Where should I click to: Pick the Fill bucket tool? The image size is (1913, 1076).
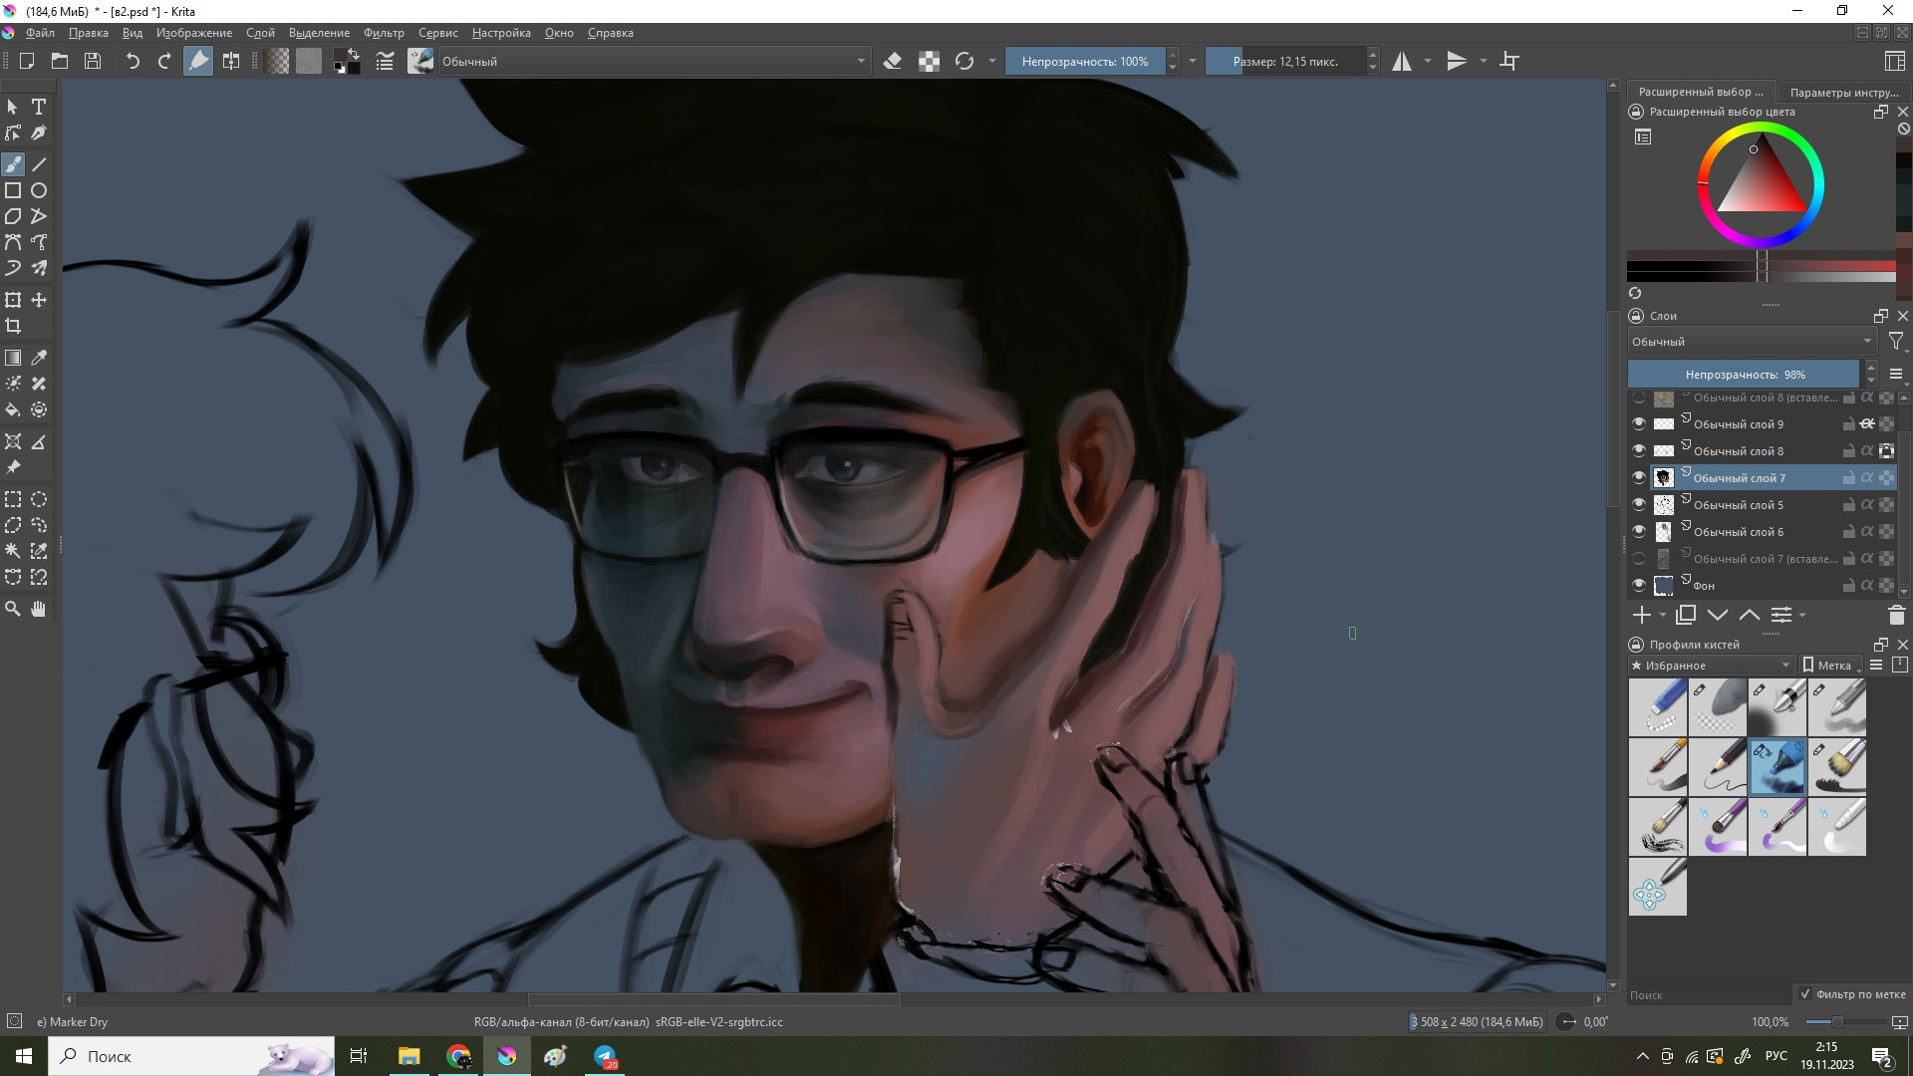13,409
